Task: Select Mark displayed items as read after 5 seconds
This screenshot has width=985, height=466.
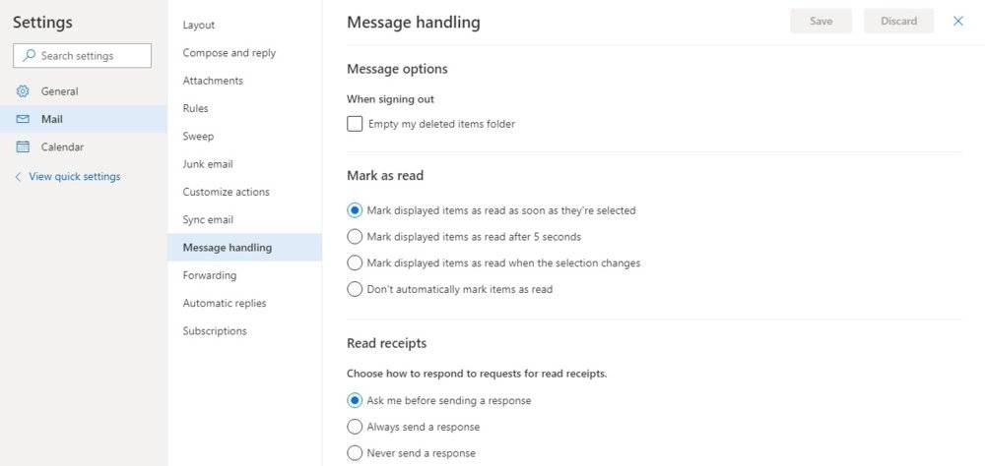Action: point(355,237)
